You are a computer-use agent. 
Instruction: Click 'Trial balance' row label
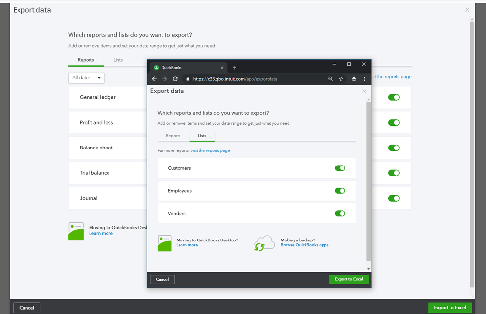(x=94, y=173)
